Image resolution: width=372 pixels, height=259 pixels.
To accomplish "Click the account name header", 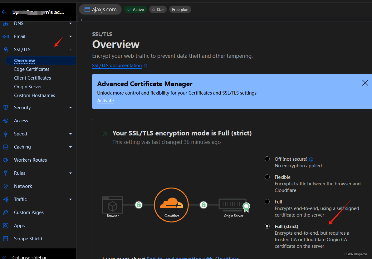I will 38,12.
